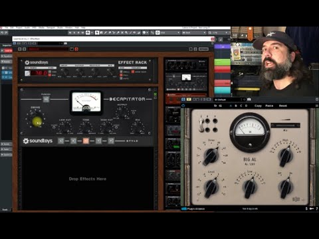Open the quantize value dropdown in the Cubase toolbar
The width and height of the screenshot is (319, 239).
click(218, 33)
